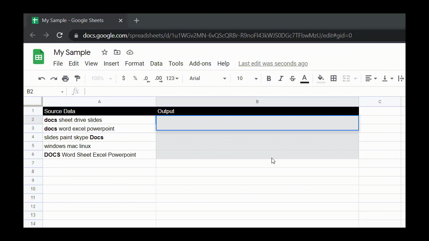Close the My Sample browser tab
Viewport: 429px width, 241px height.
pos(121,21)
